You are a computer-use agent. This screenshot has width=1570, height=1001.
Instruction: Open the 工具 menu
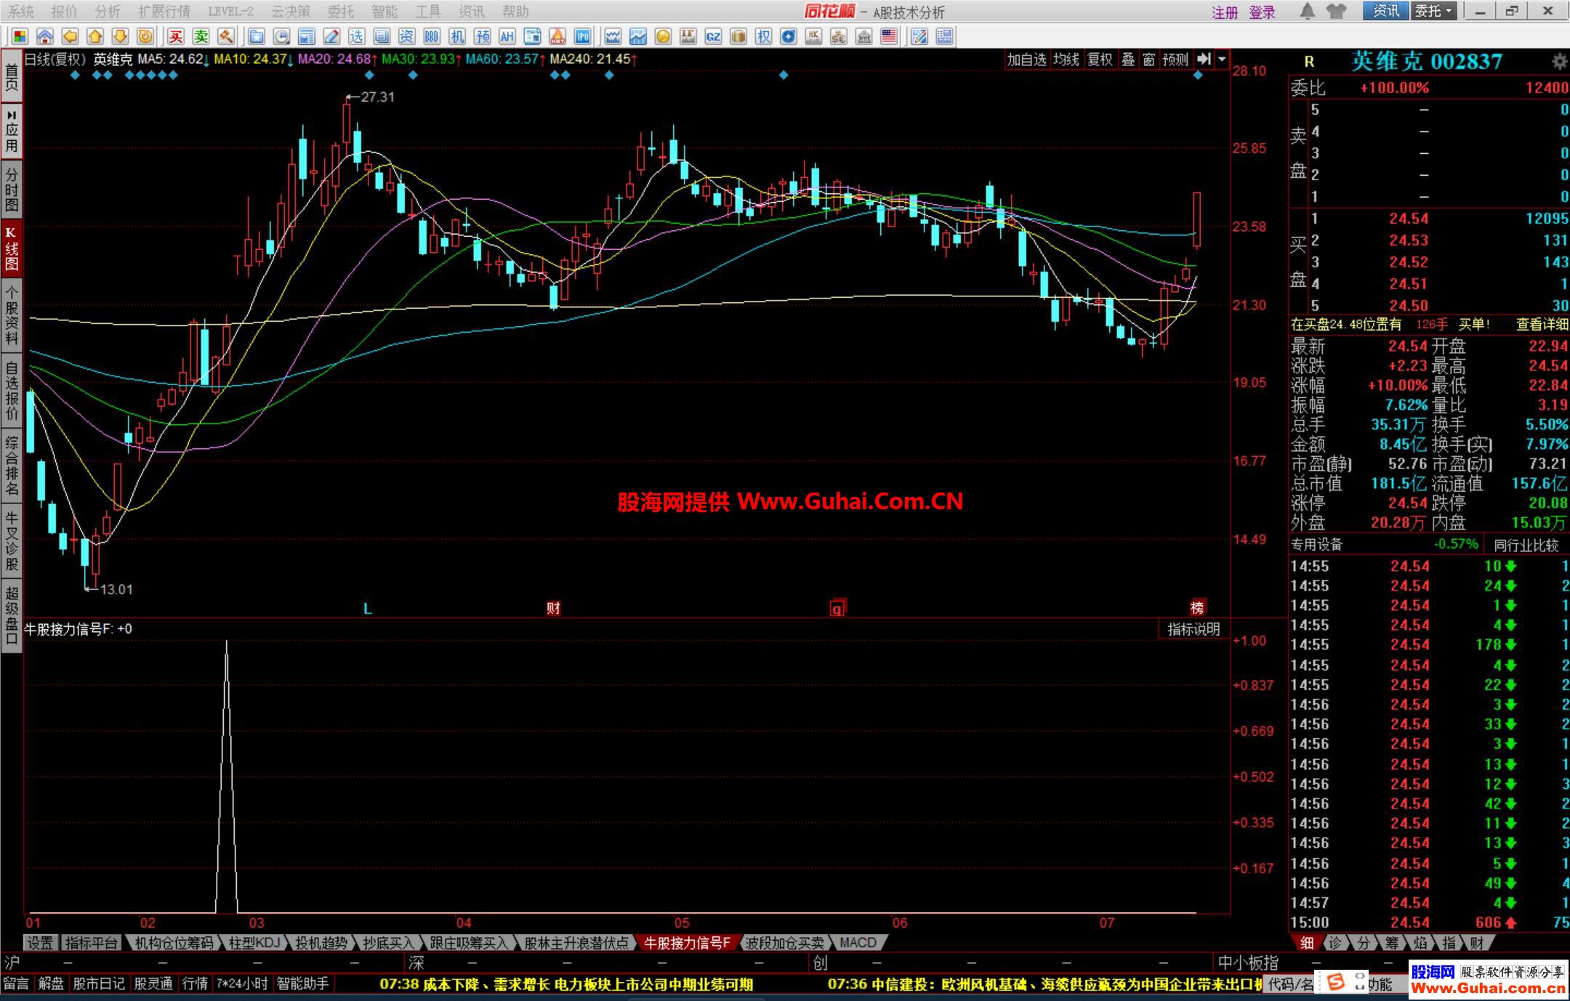pos(428,12)
